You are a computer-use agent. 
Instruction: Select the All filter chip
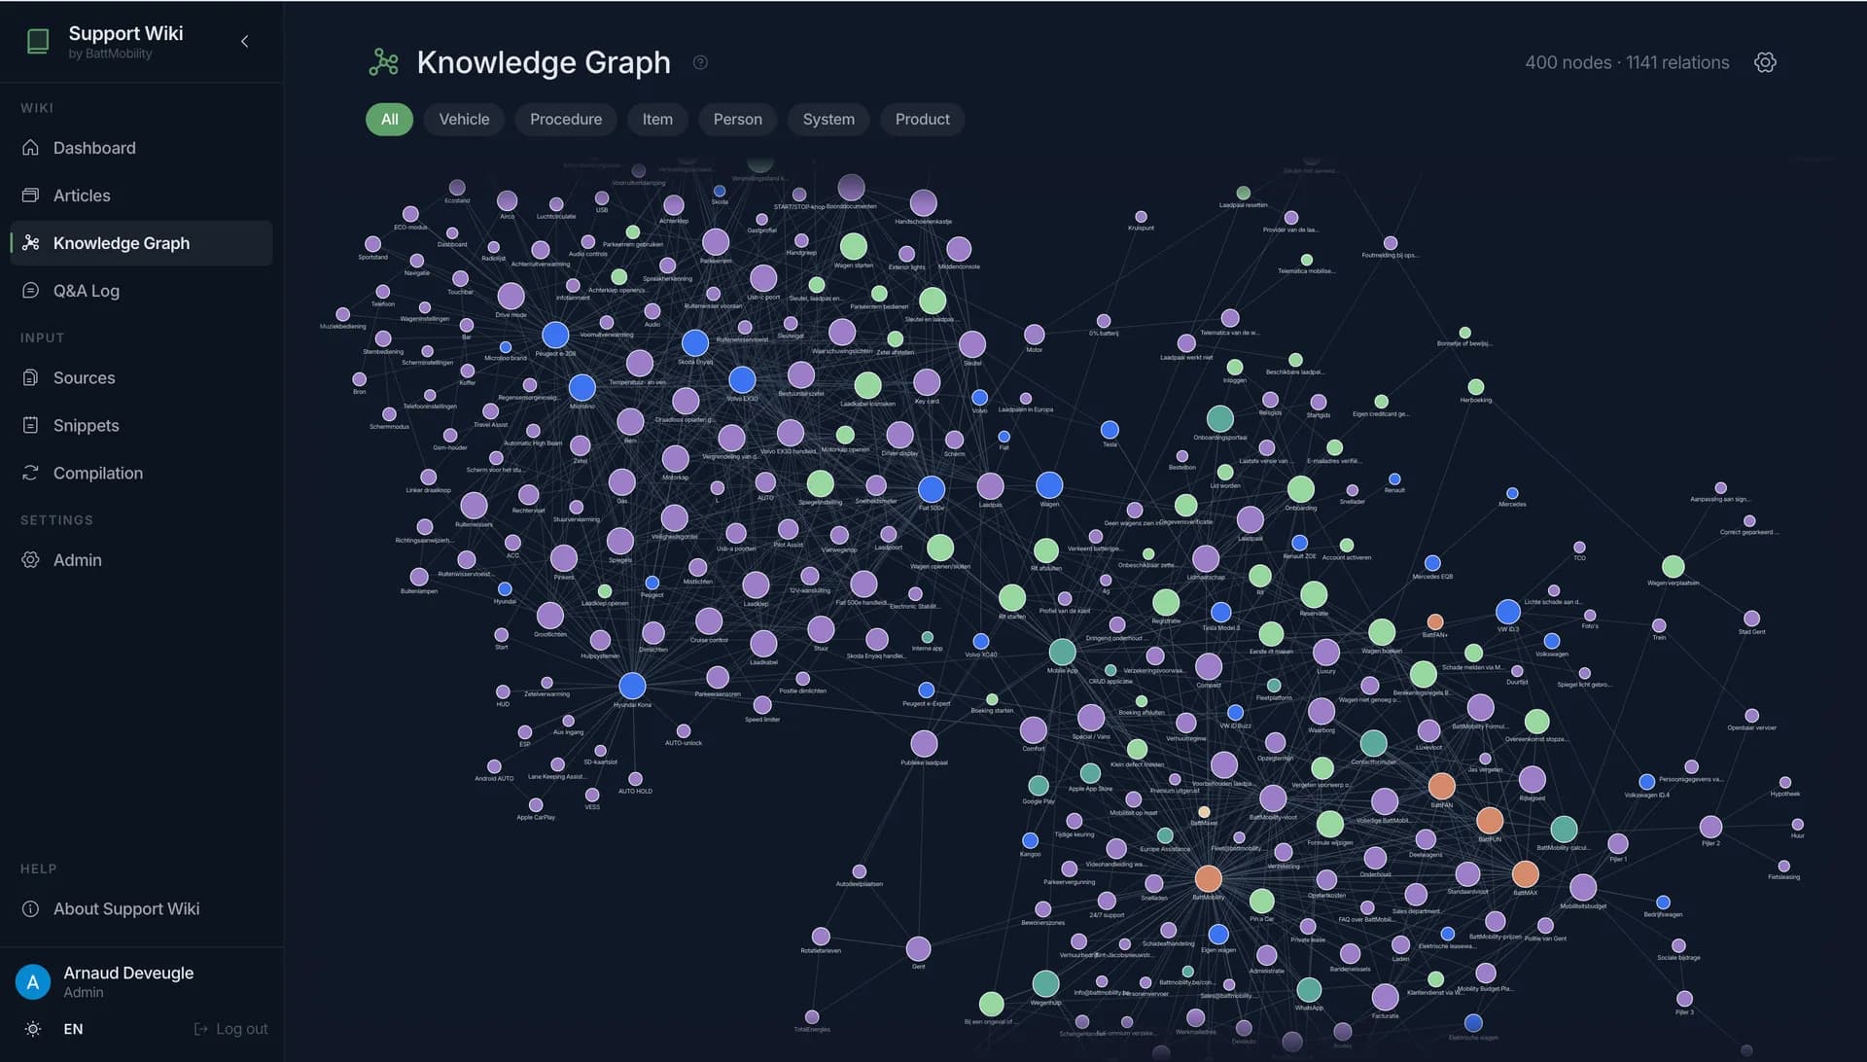[x=389, y=120]
